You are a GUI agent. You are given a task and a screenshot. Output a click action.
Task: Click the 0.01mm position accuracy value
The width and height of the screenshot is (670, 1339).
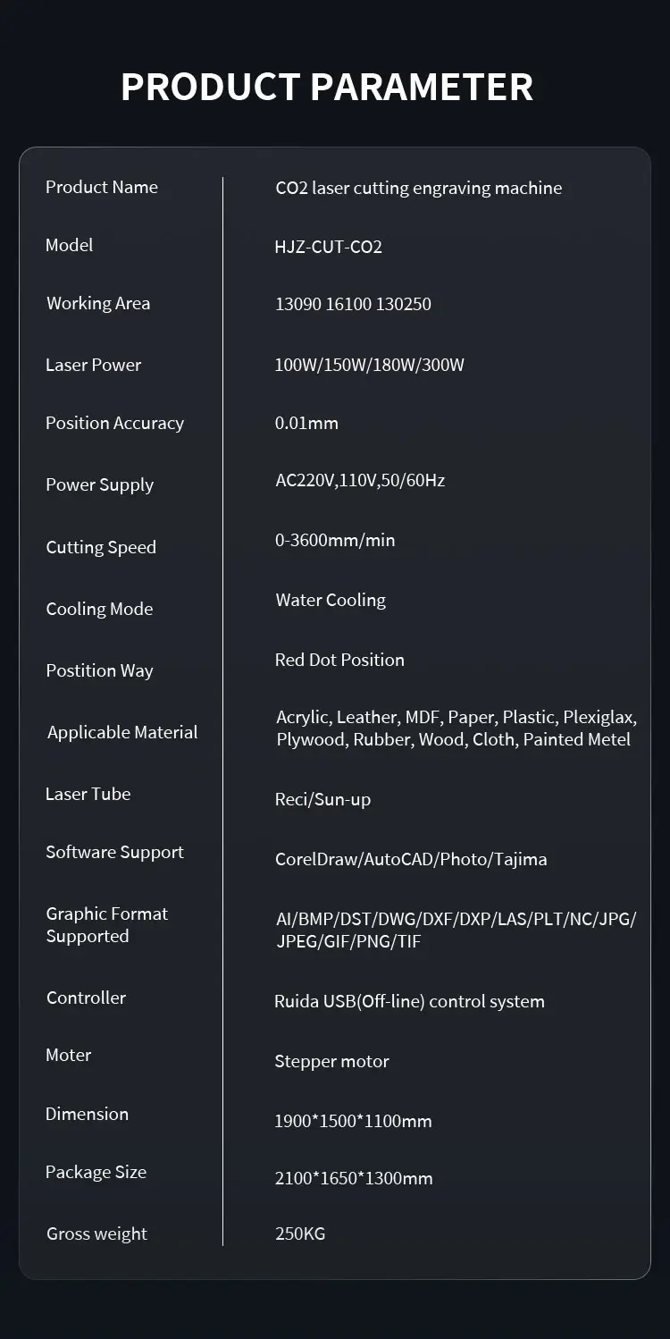click(x=306, y=423)
